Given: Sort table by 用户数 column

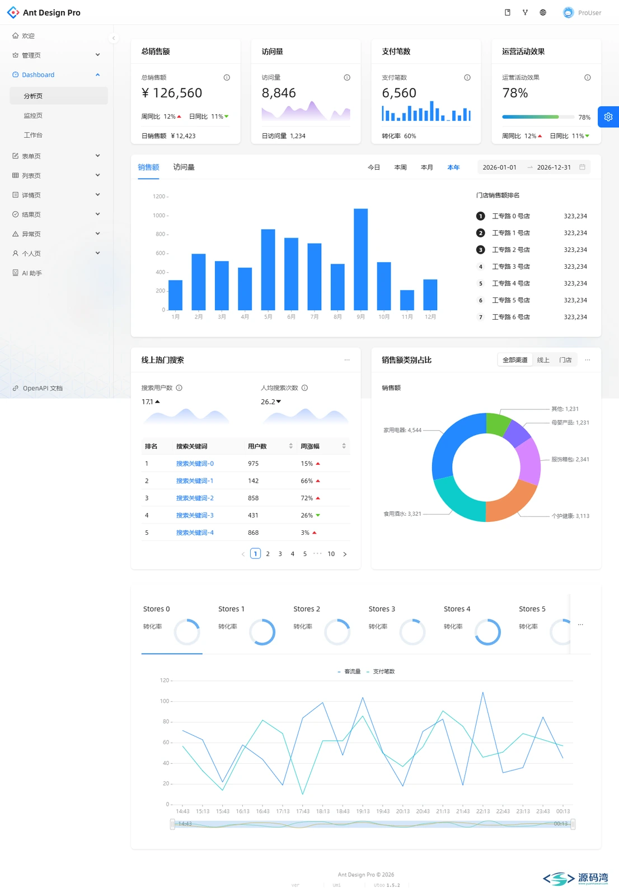Looking at the screenshot, I should [x=290, y=446].
